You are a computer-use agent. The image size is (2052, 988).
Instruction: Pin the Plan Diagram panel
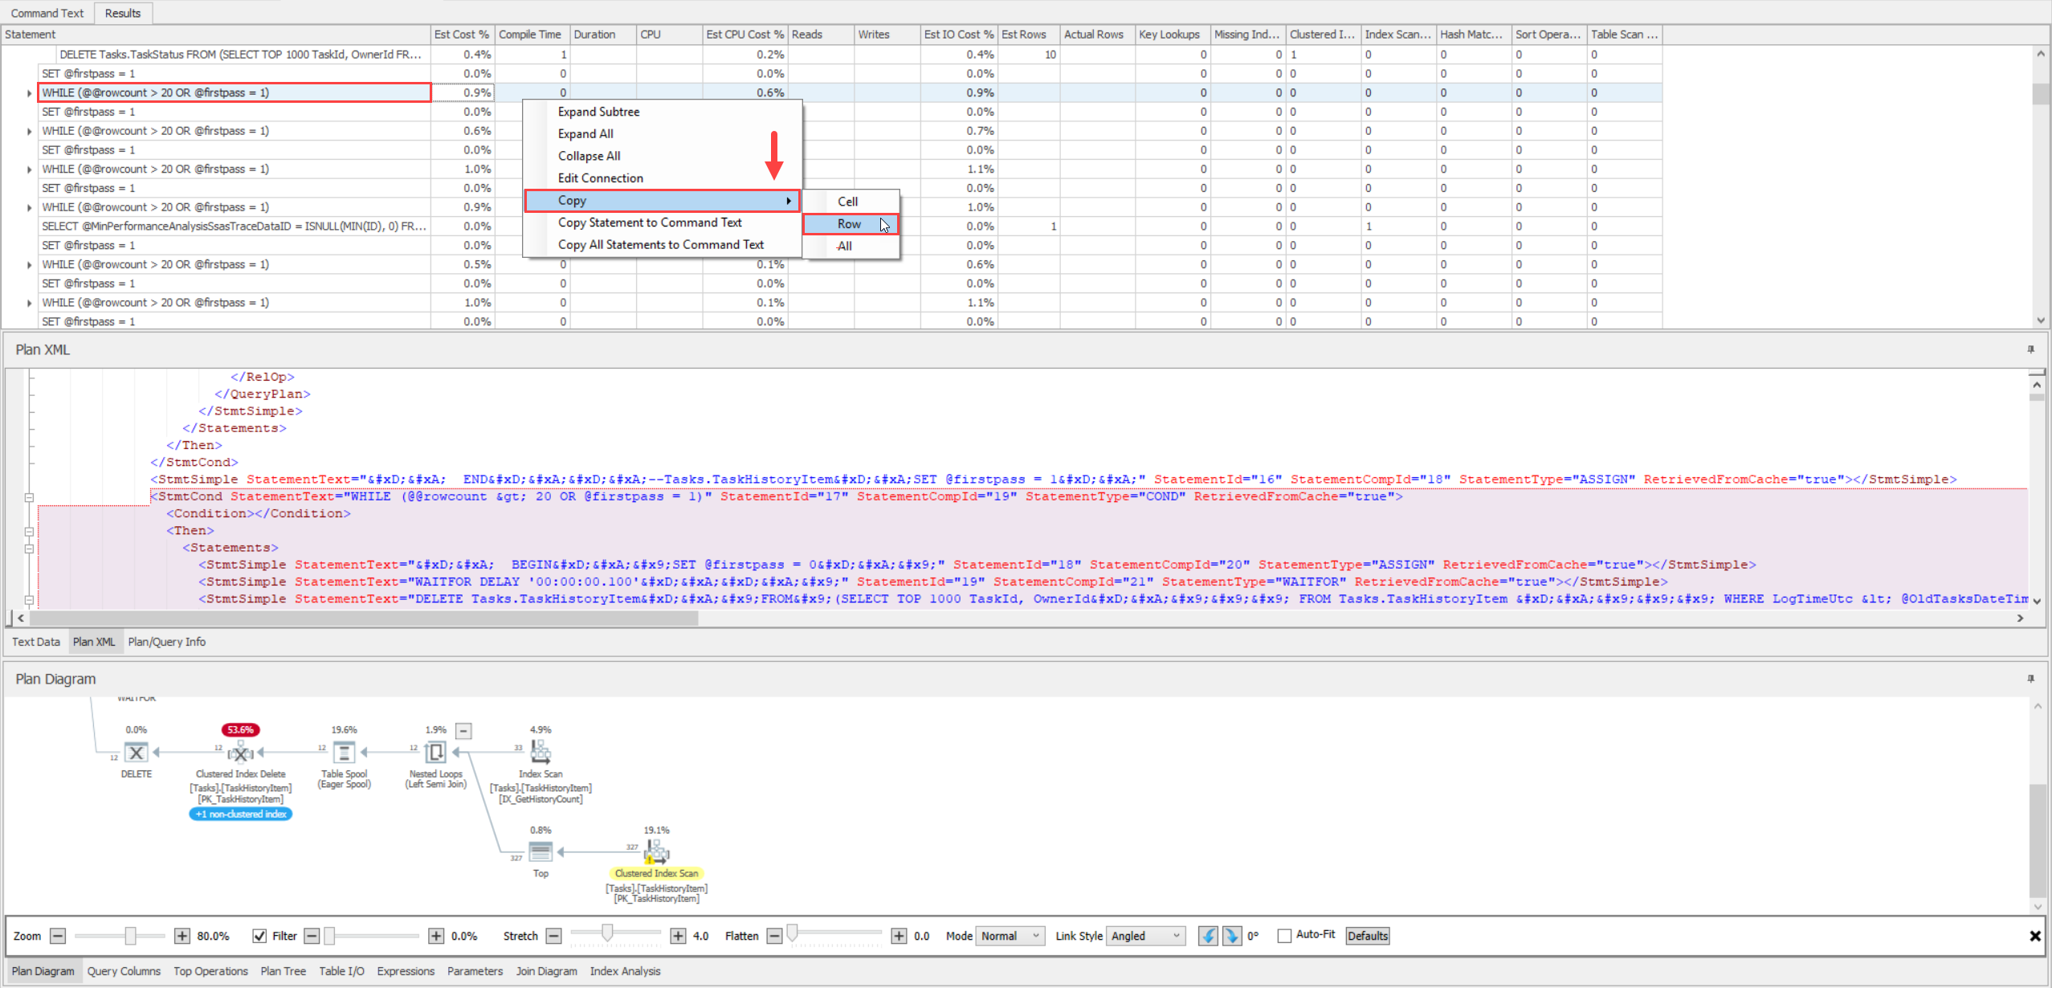click(x=2031, y=679)
